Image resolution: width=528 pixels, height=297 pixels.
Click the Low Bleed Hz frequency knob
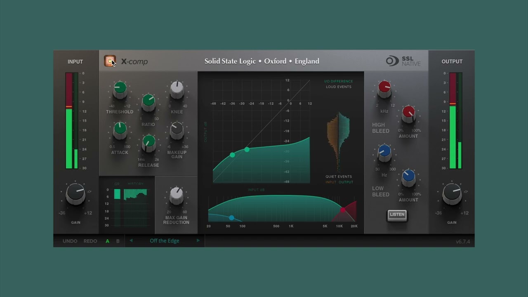click(384, 153)
